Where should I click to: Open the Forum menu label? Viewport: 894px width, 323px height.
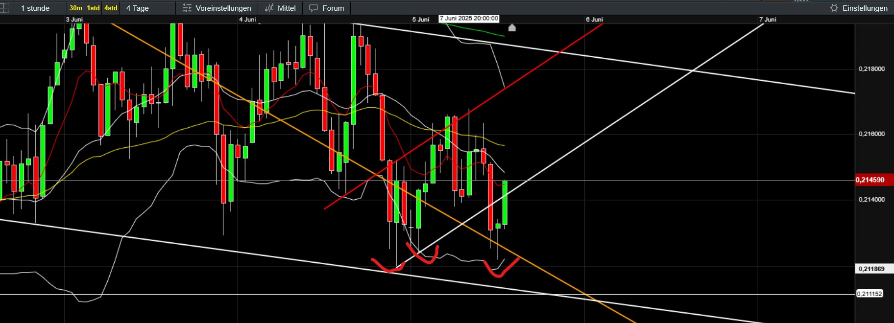(333, 8)
